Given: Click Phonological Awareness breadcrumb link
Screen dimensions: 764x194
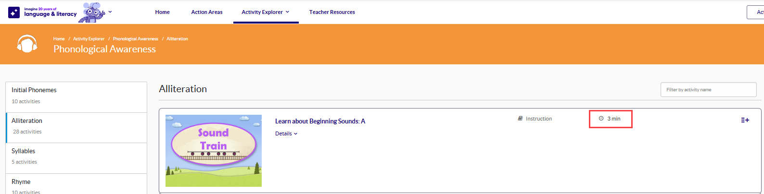Looking at the screenshot, I should tap(135, 39).
